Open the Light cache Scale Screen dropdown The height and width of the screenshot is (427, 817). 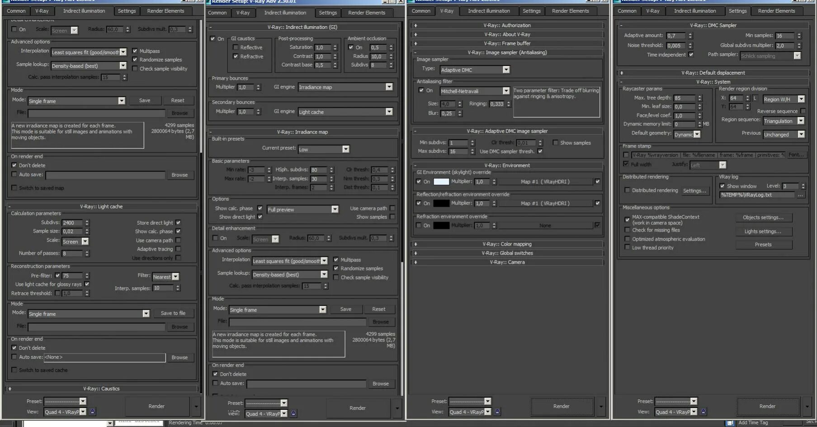click(x=75, y=242)
